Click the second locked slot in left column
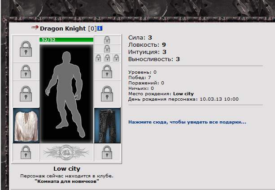 [x=26, y=72]
